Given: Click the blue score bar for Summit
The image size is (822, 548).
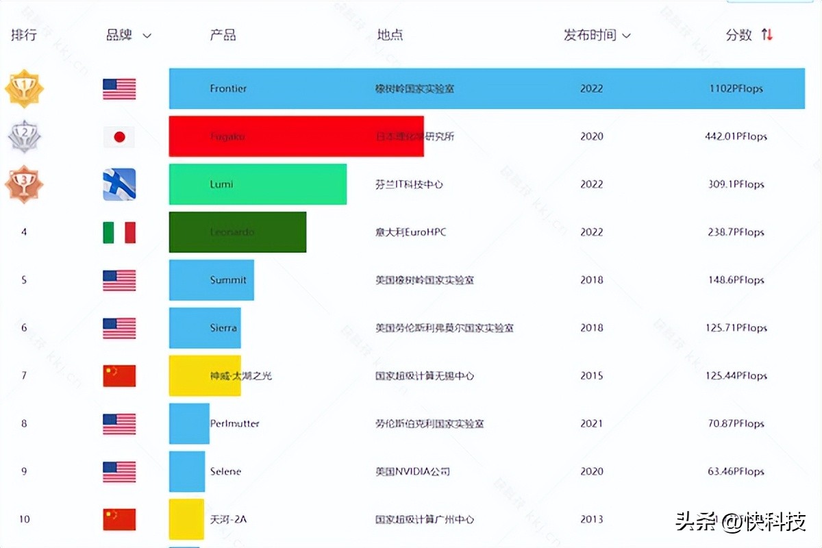Looking at the screenshot, I should tap(211, 280).
